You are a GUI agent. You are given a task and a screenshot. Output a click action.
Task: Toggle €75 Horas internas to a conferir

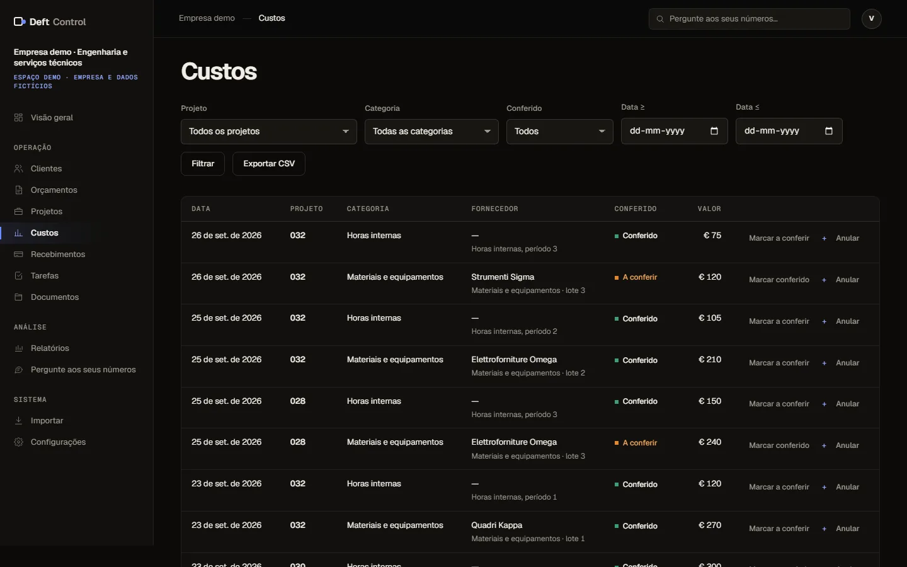tap(779, 238)
